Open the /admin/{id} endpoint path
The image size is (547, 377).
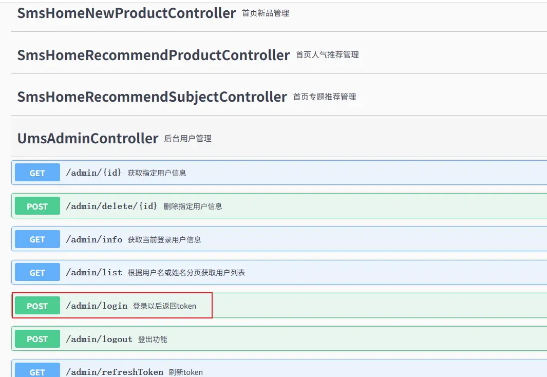[x=93, y=173]
